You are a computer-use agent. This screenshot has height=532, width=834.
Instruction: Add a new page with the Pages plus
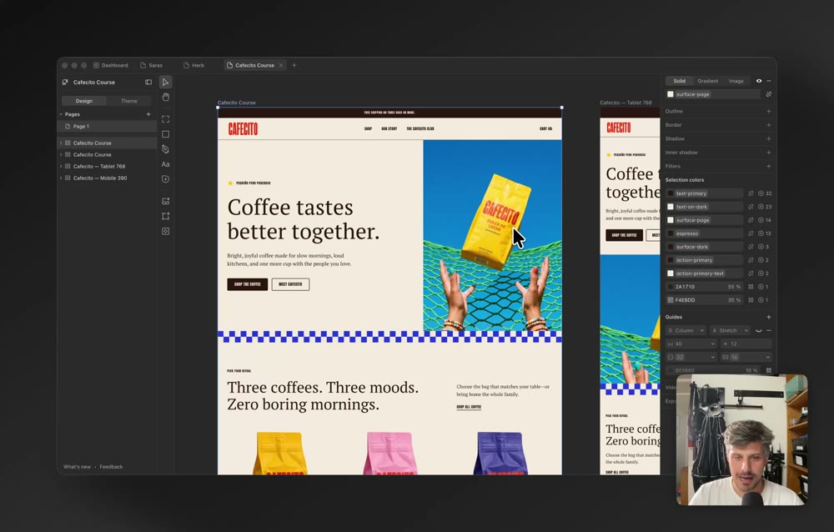tap(148, 114)
